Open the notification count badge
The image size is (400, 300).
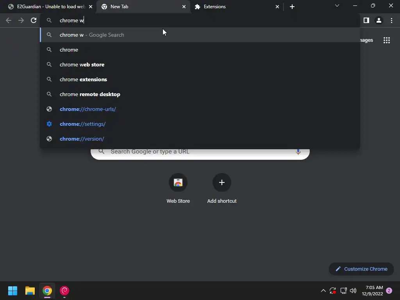(x=389, y=291)
